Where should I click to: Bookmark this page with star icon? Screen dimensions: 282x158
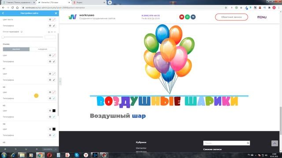point(226,8)
